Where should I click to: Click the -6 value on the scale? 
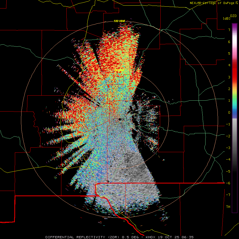(228, 183)
